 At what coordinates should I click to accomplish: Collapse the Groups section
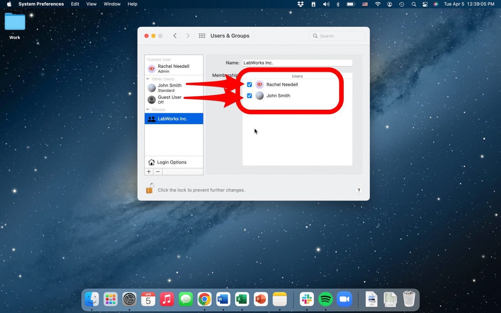tap(148, 110)
